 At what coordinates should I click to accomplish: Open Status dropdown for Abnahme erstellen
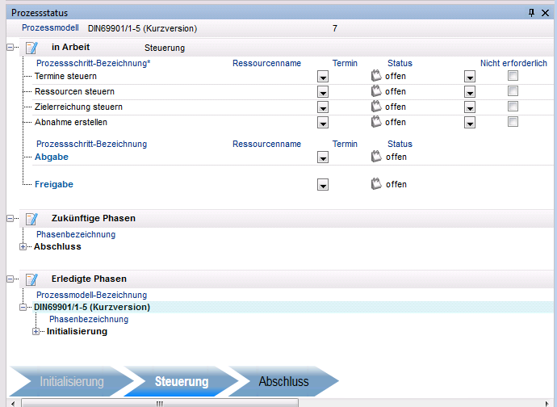click(x=470, y=122)
